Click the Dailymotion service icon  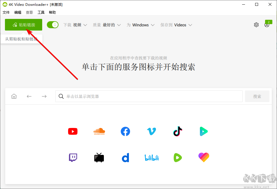point(125,157)
